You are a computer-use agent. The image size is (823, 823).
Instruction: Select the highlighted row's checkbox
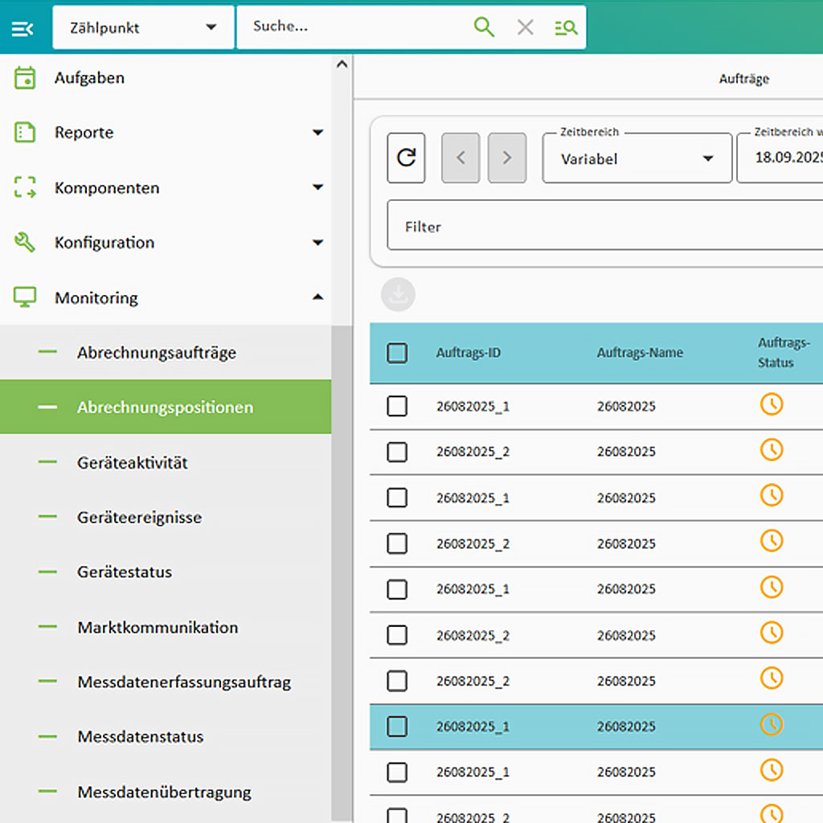click(x=397, y=727)
